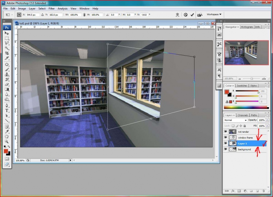Pick the Zoom magnifier tool
This screenshot has width=273, height=197.
pos(7,141)
